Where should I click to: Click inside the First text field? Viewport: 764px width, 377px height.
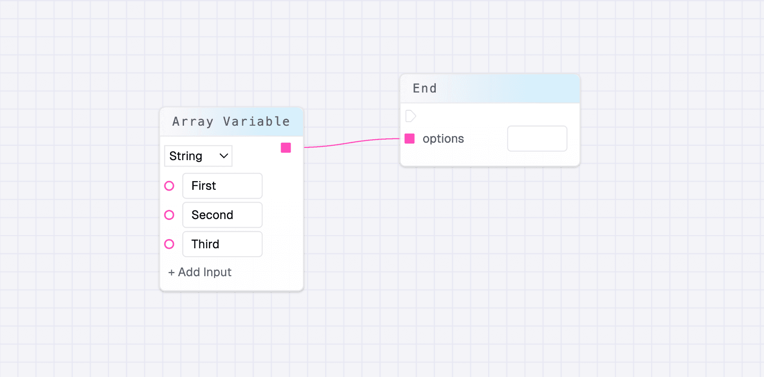click(x=222, y=186)
